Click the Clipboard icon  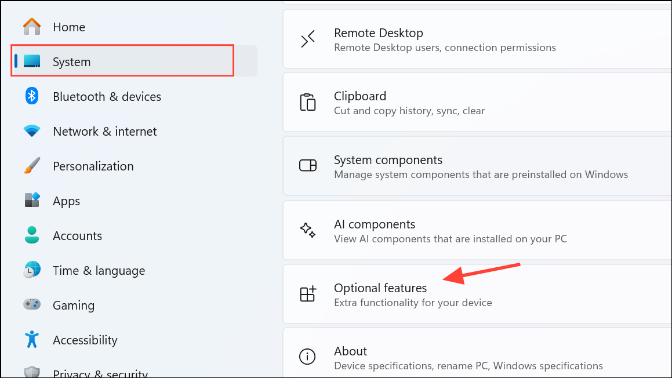coord(308,103)
